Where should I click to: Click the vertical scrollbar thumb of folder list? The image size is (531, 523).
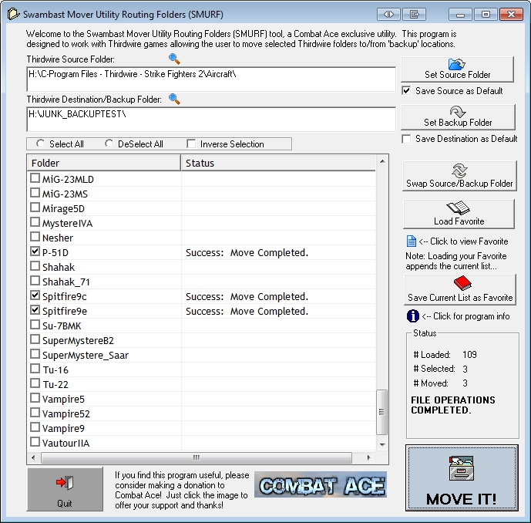tap(382, 412)
